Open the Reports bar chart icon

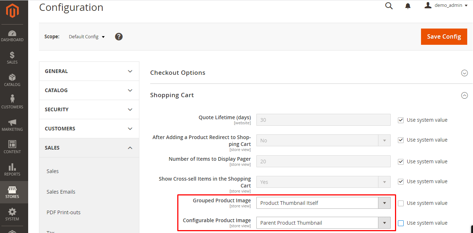pos(12,170)
